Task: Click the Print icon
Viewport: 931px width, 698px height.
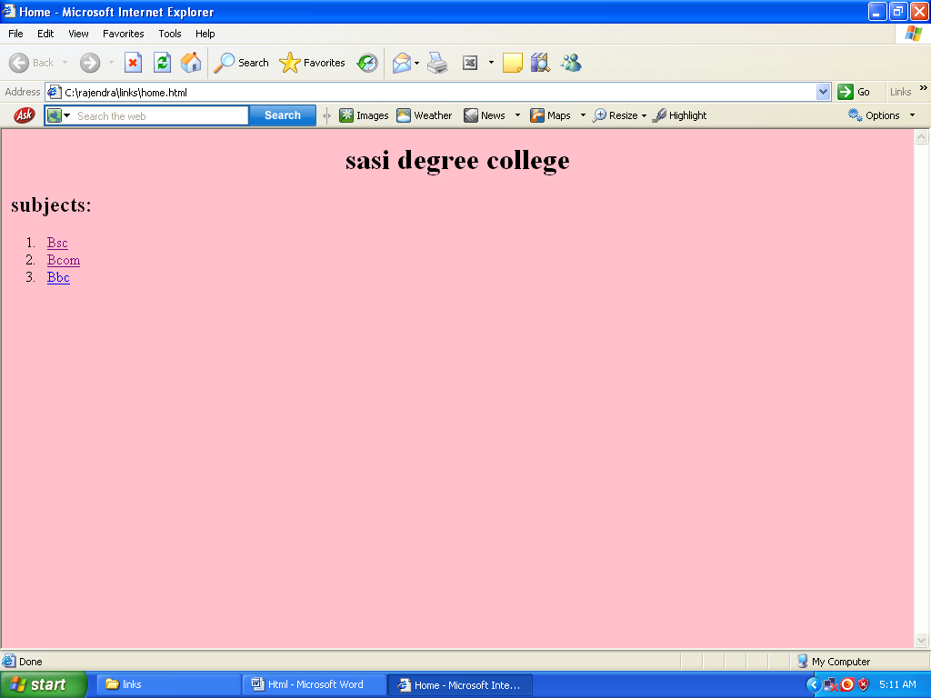Action: 437,62
